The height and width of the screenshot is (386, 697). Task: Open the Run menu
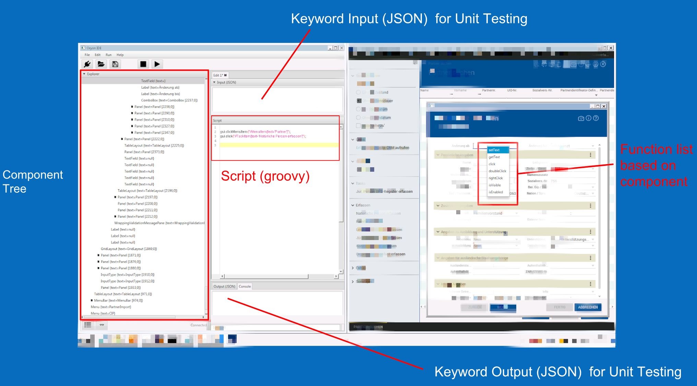(108, 55)
